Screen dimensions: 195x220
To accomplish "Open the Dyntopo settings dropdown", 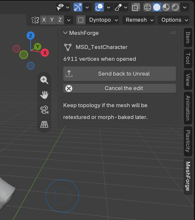I will [x=102, y=20].
